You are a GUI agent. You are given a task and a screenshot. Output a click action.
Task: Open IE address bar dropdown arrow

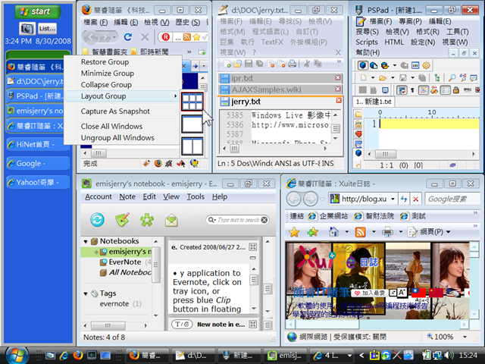(x=393, y=199)
